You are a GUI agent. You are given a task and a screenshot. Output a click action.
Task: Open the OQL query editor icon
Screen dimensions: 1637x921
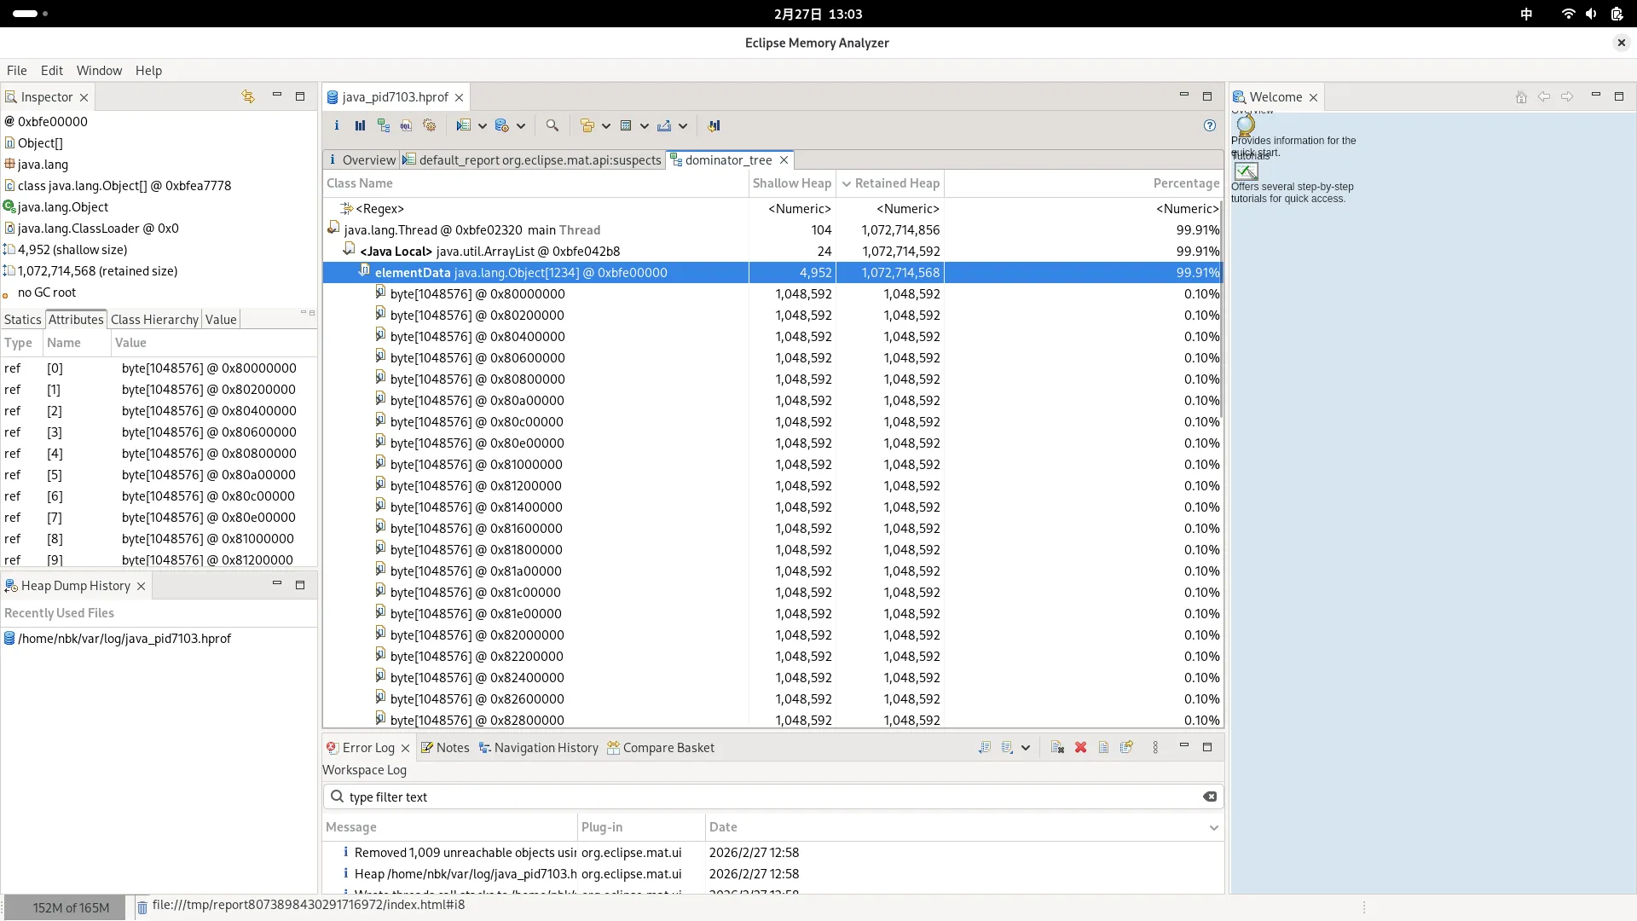pyautogui.click(x=406, y=125)
